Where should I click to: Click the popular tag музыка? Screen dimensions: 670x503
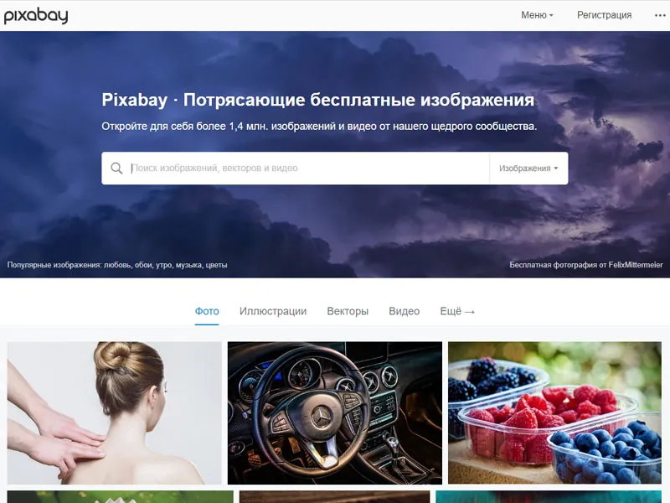188,265
